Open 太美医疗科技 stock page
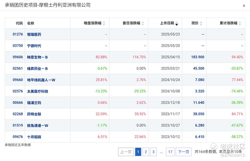This screenshot has width=250, height=161. [x=38, y=91]
